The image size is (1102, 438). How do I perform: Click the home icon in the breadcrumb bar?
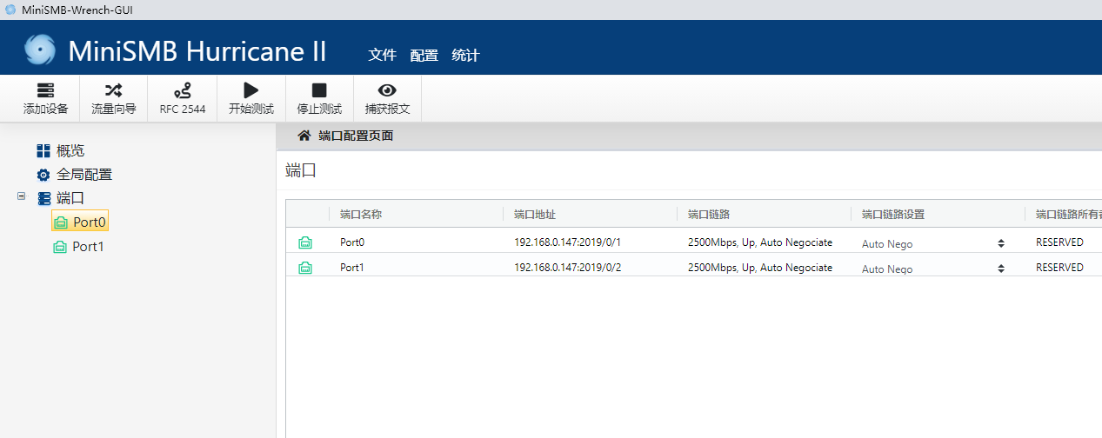[x=304, y=136]
